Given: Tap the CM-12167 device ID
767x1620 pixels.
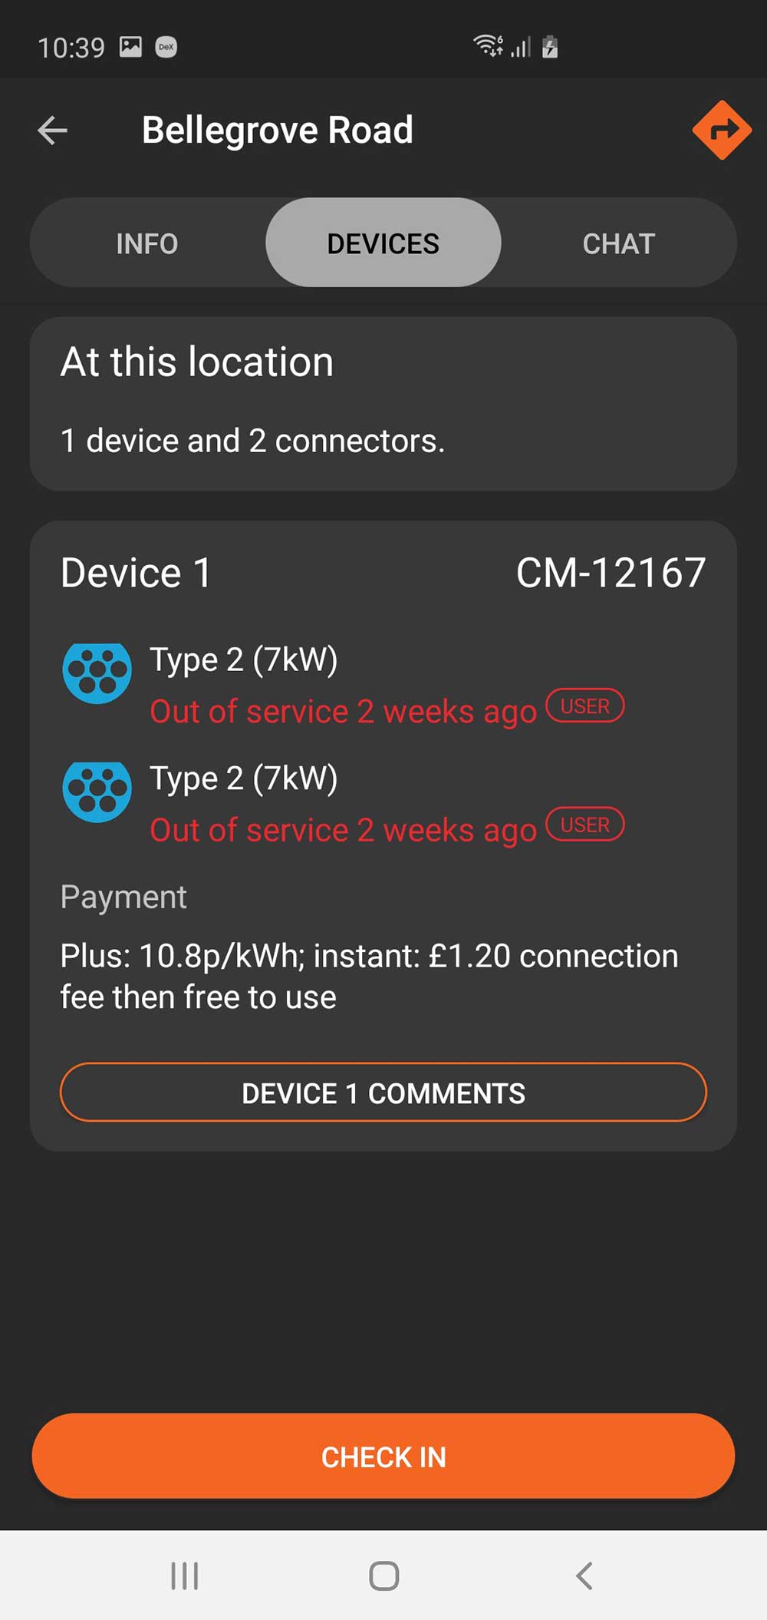Looking at the screenshot, I should coord(611,573).
